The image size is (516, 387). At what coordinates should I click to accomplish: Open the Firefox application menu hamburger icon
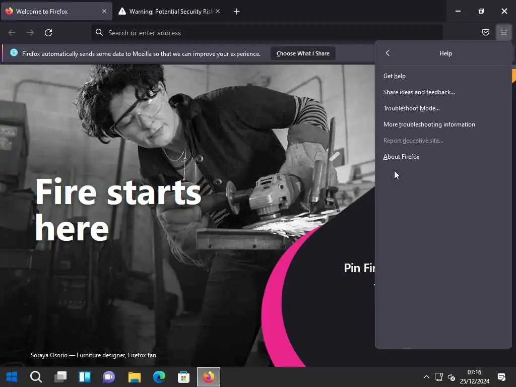tap(503, 32)
